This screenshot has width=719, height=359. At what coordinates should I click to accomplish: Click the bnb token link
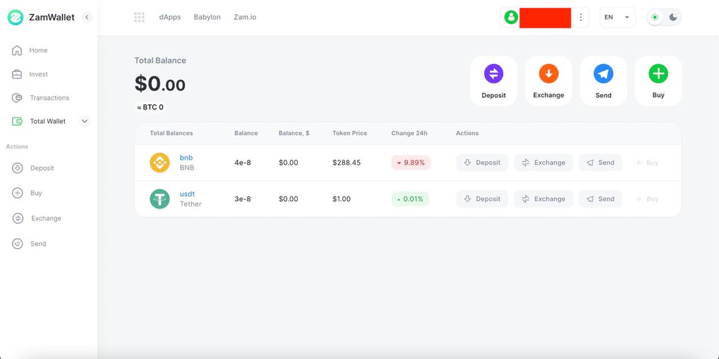tap(186, 157)
